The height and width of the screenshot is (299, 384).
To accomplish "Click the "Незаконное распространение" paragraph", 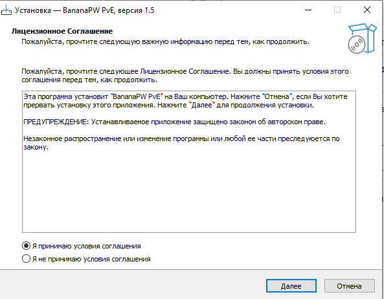I will (x=181, y=143).
